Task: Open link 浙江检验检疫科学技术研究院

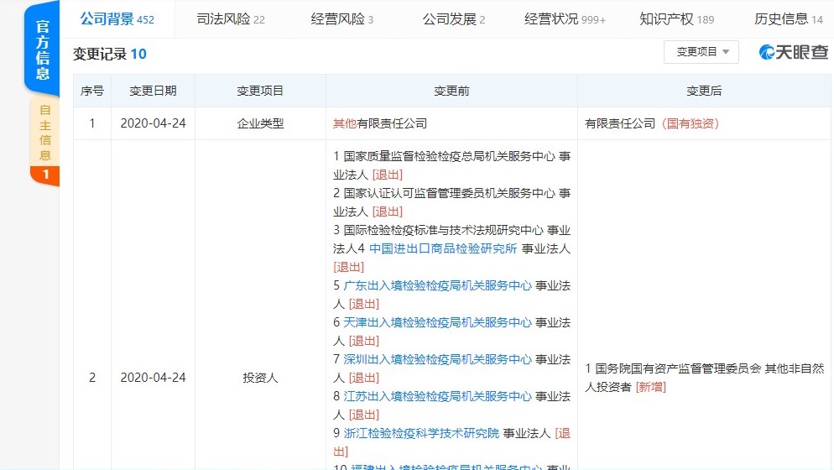Action: click(421, 433)
